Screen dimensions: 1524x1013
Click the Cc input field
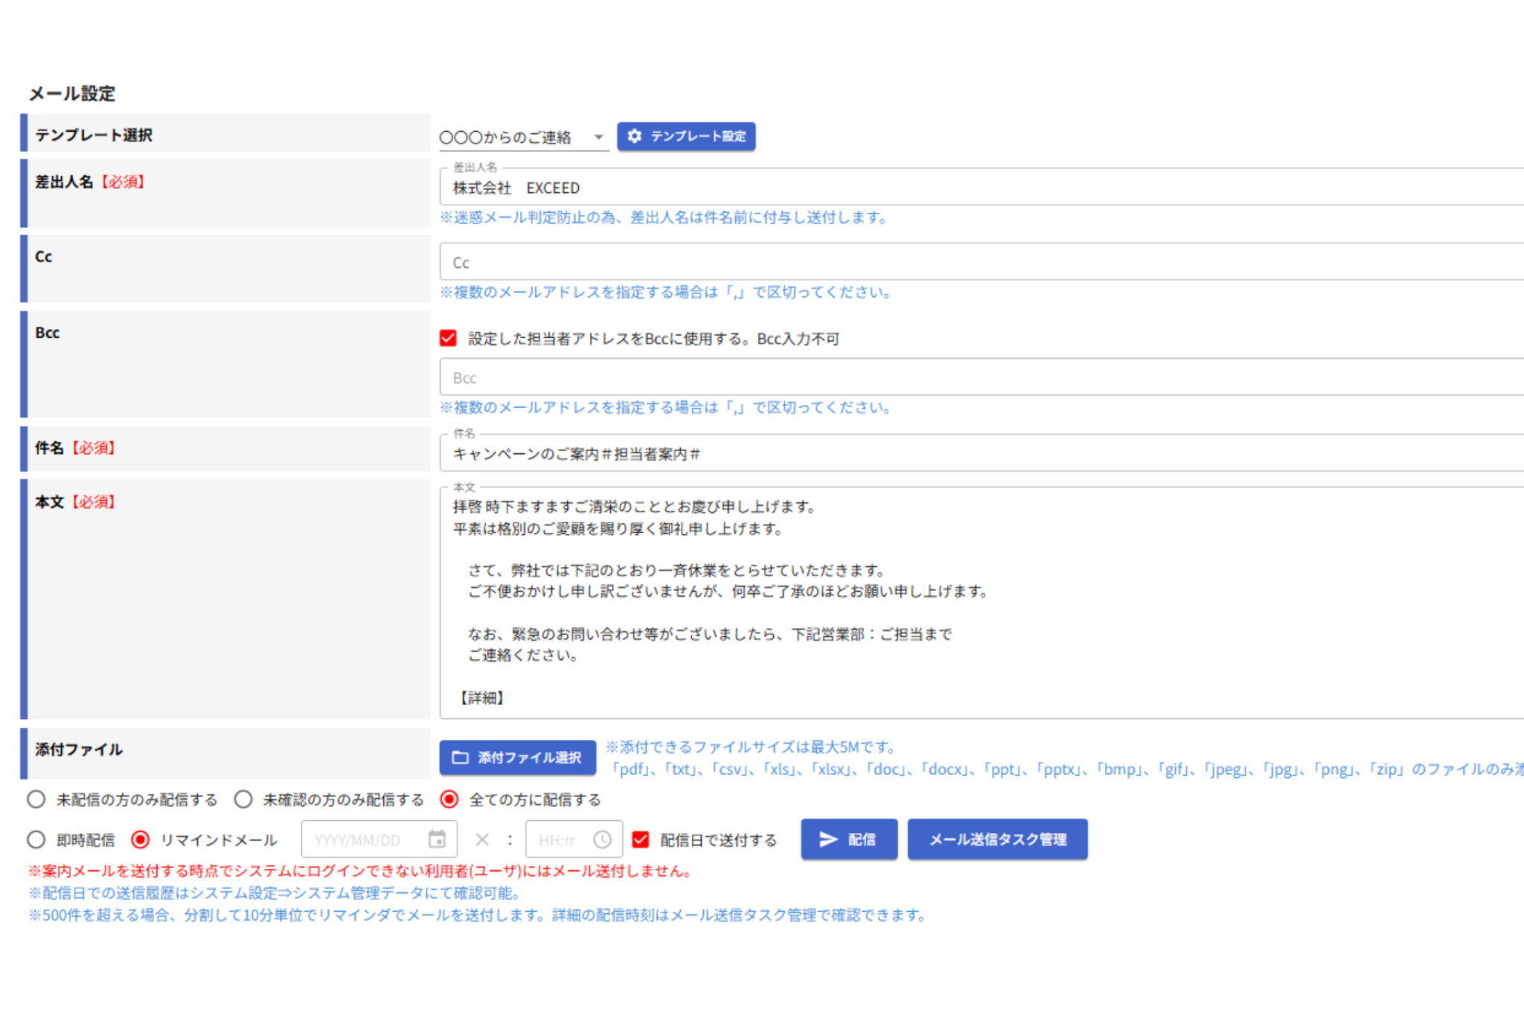982,262
